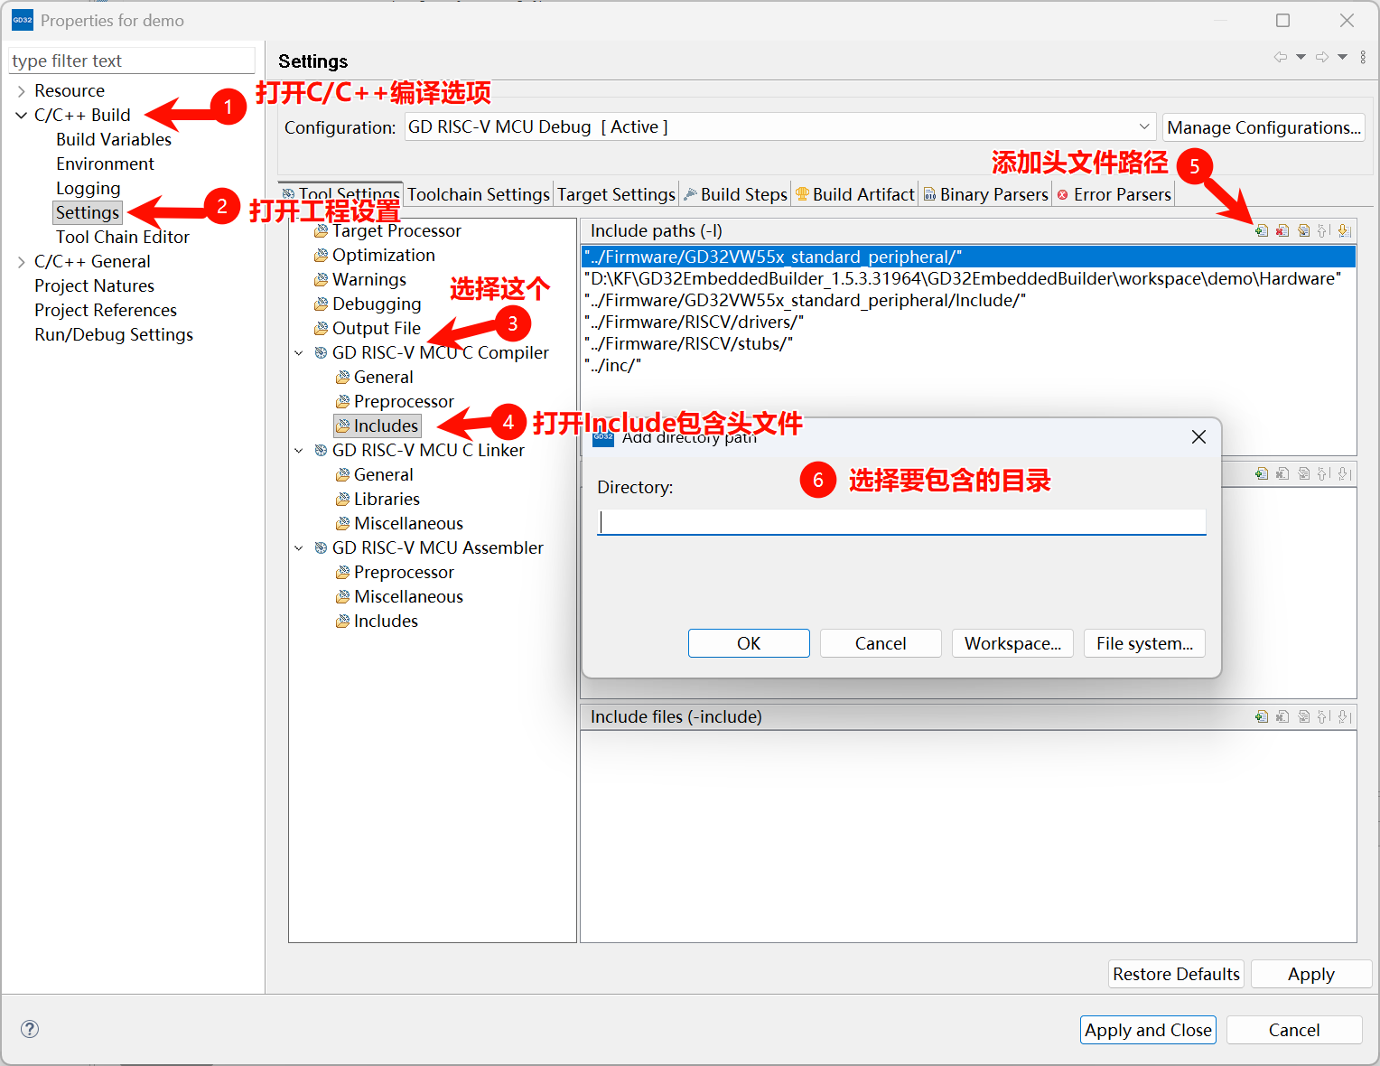
Task: Click Add icon in Include files toolbar
Action: point(1262,717)
